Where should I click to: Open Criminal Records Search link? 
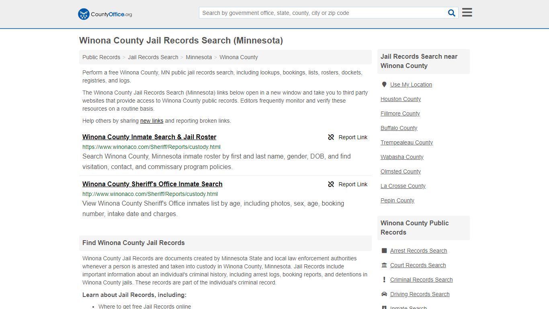(x=421, y=280)
